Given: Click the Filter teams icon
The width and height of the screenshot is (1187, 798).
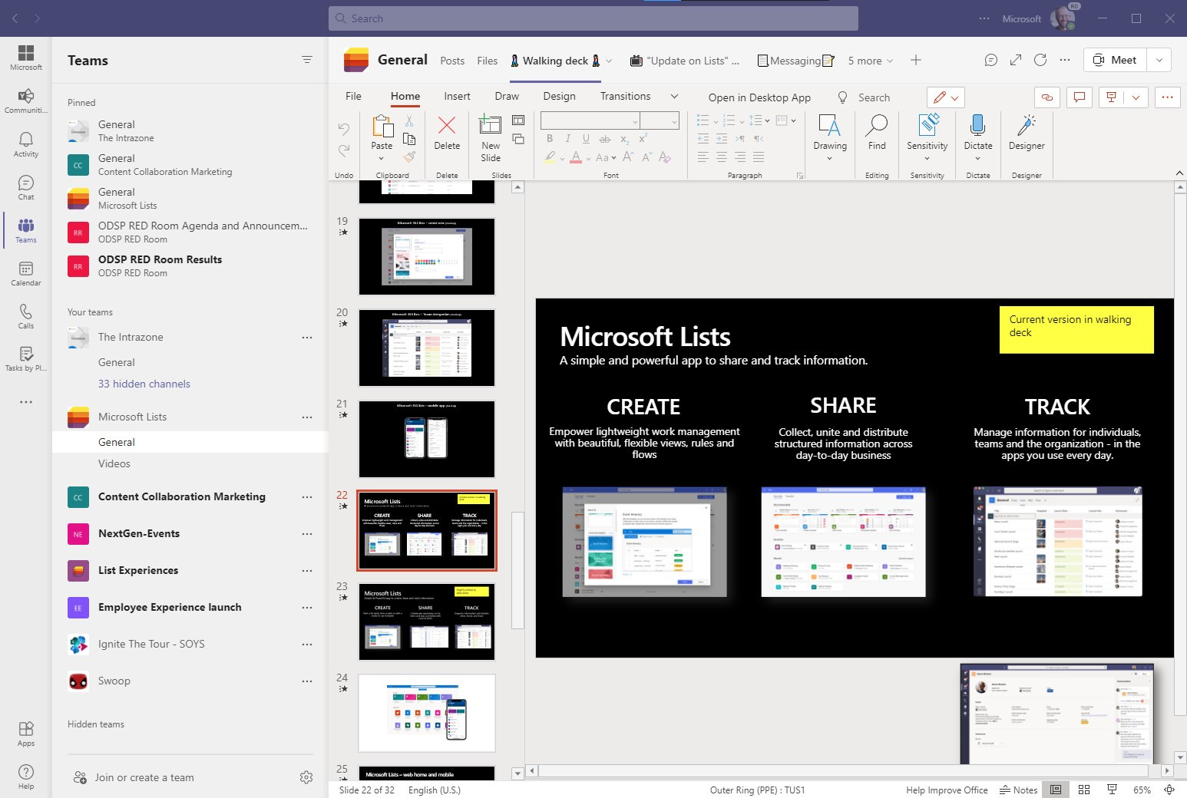Looking at the screenshot, I should 307,60.
